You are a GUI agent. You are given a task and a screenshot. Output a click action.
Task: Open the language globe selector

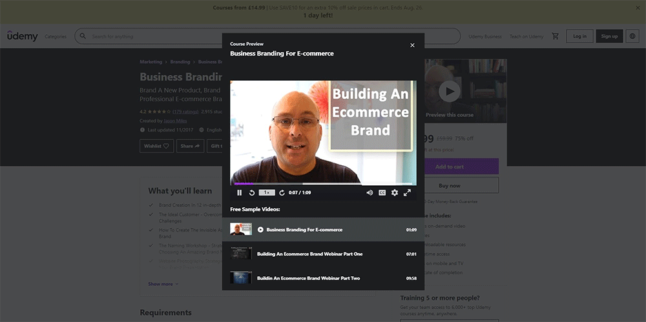[x=632, y=36]
